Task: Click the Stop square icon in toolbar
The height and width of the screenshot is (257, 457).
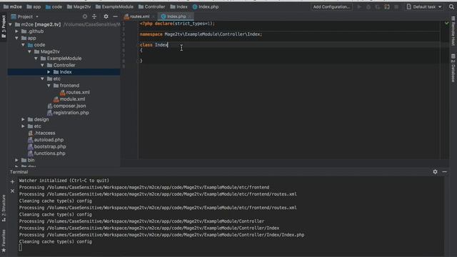Action: [396, 6]
